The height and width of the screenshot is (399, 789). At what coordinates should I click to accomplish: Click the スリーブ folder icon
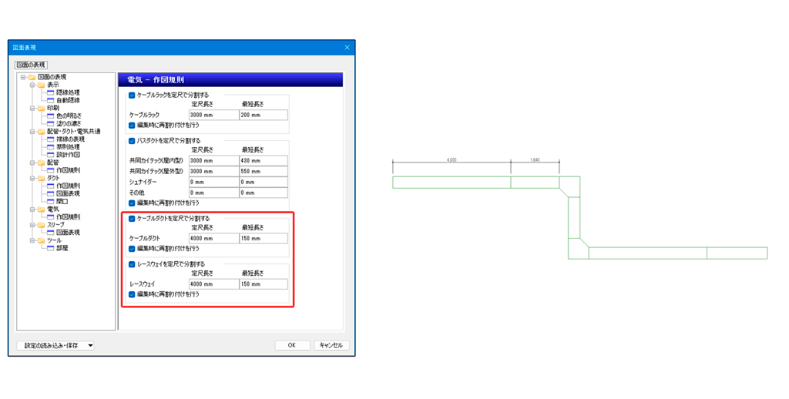(x=42, y=225)
